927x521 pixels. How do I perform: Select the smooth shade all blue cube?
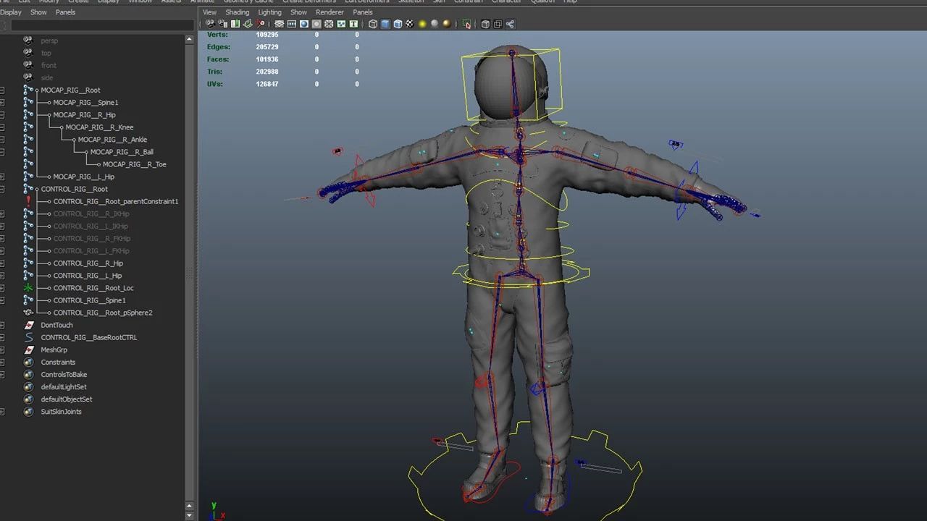(x=385, y=24)
